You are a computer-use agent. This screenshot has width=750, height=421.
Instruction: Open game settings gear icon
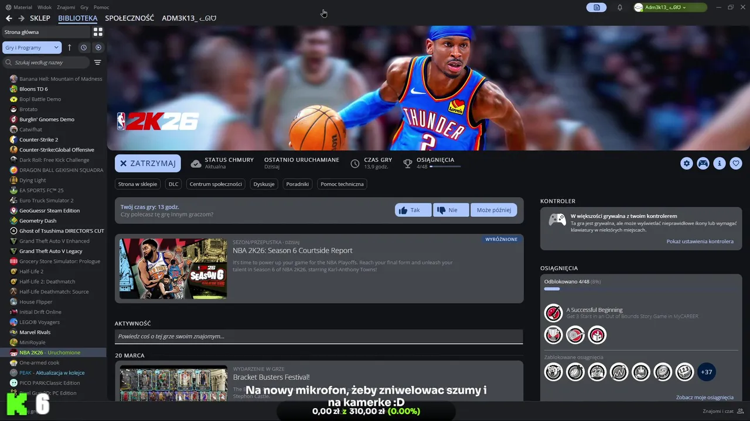[687, 164]
